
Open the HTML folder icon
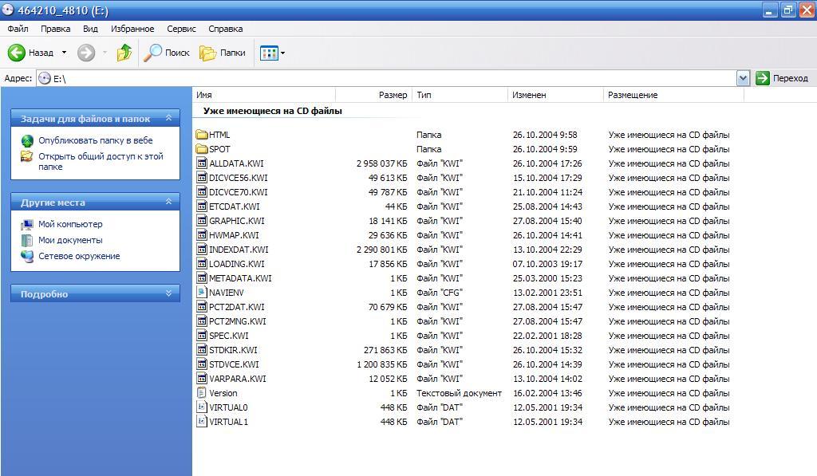click(x=201, y=135)
